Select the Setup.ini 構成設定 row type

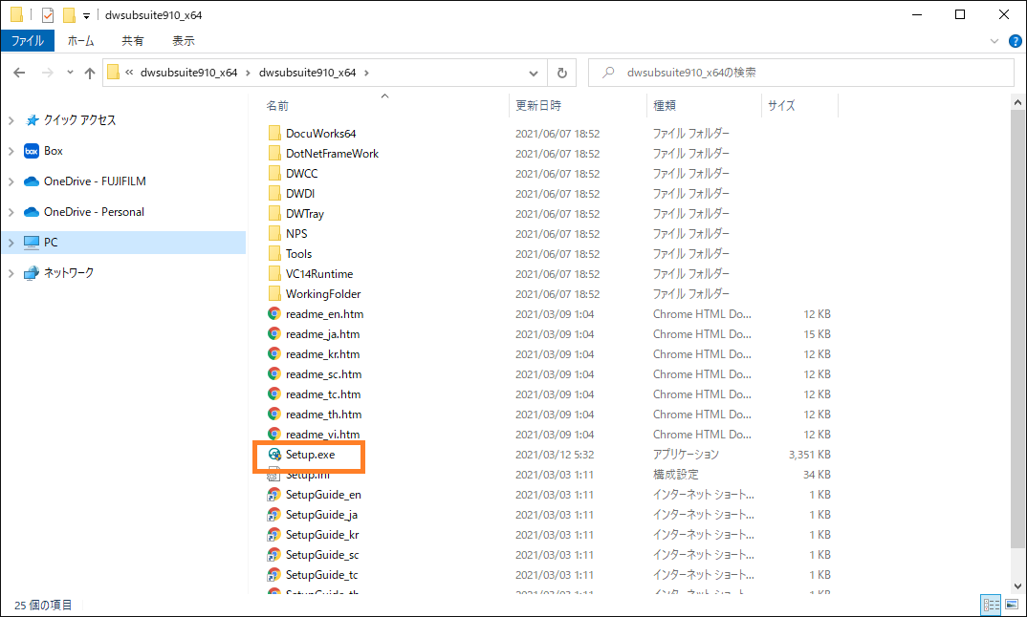pyautogui.click(x=675, y=475)
